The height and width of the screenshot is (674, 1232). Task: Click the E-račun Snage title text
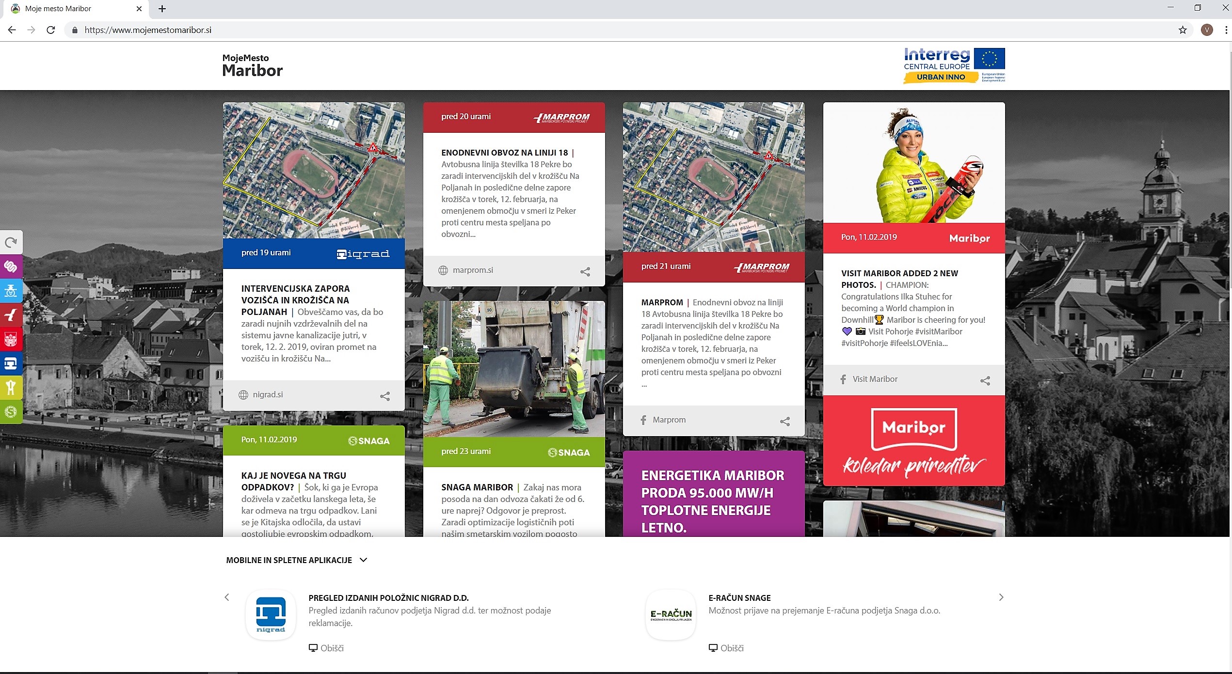point(739,598)
